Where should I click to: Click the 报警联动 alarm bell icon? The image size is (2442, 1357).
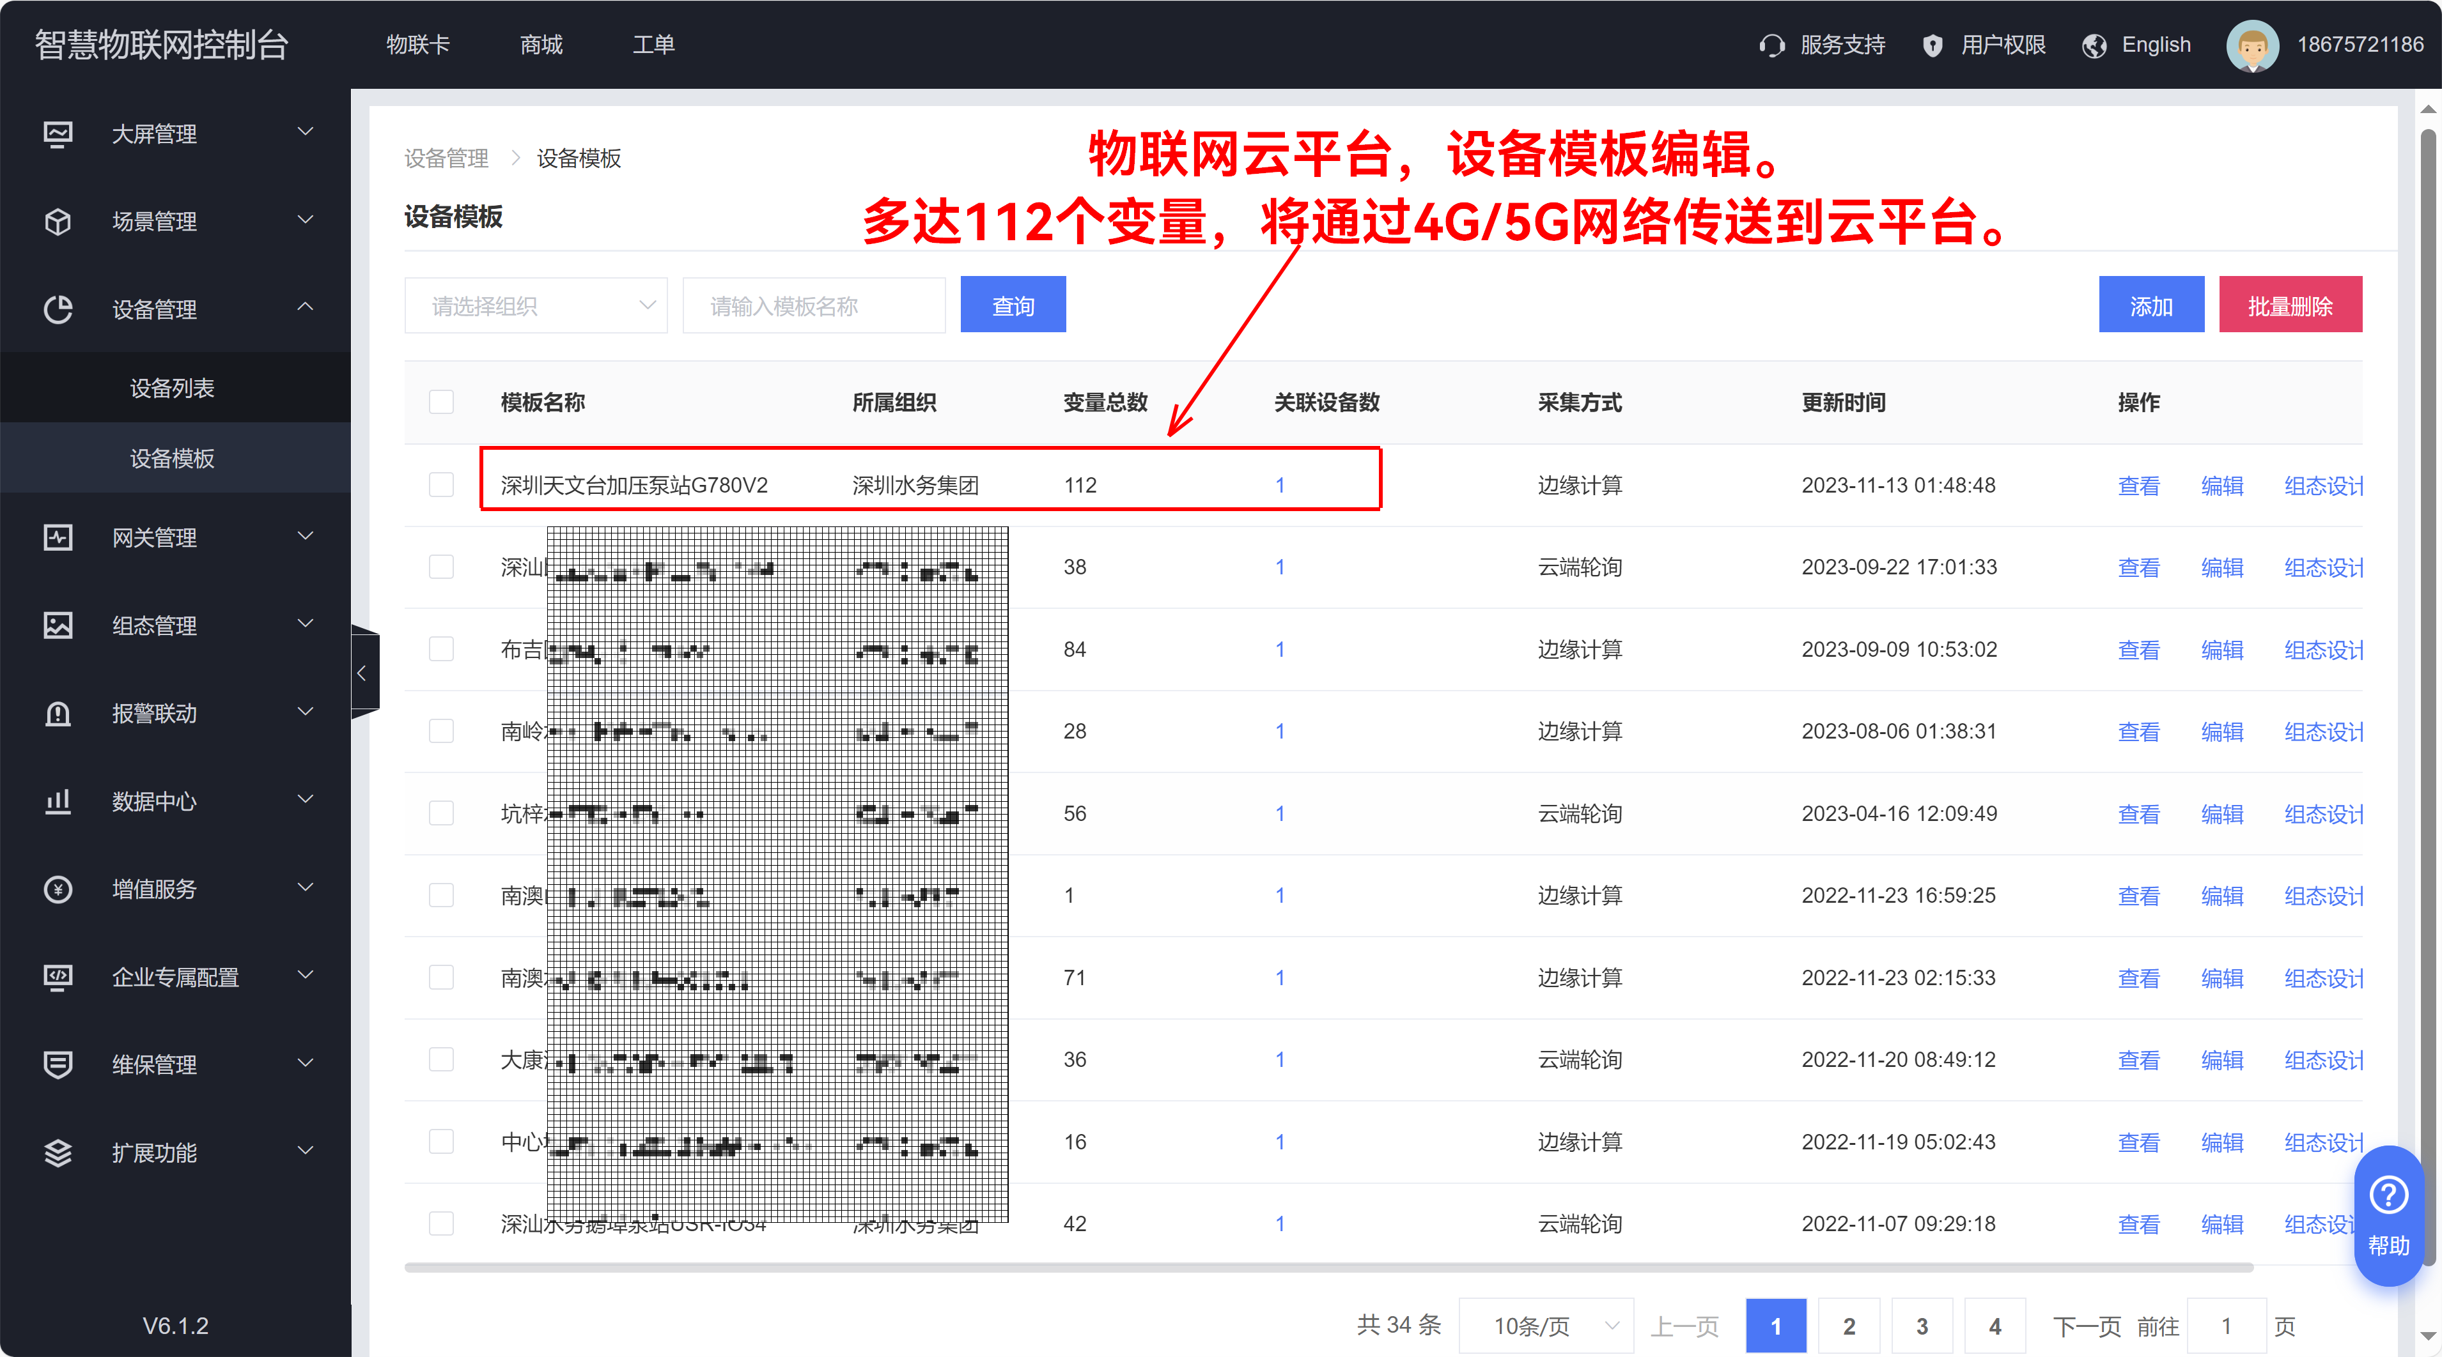(58, 714)
